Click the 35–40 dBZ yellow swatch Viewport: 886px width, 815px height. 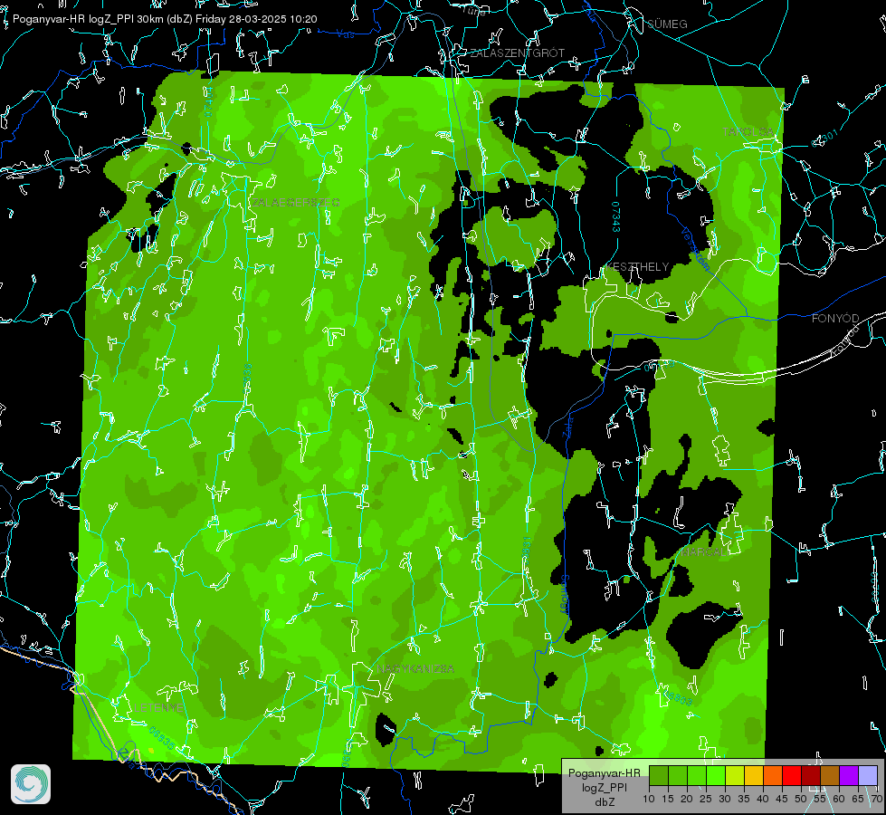tap(754, 775)
